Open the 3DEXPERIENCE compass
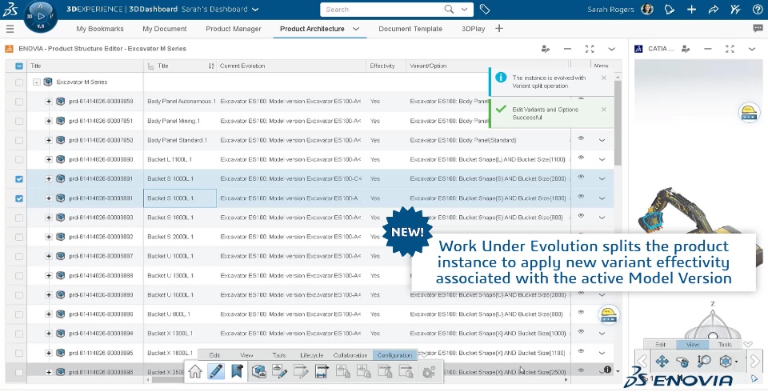 click(x=41, y=16)
